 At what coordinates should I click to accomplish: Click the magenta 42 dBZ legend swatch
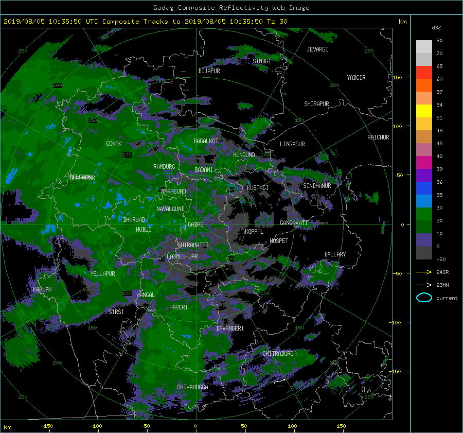click(424, 163)
